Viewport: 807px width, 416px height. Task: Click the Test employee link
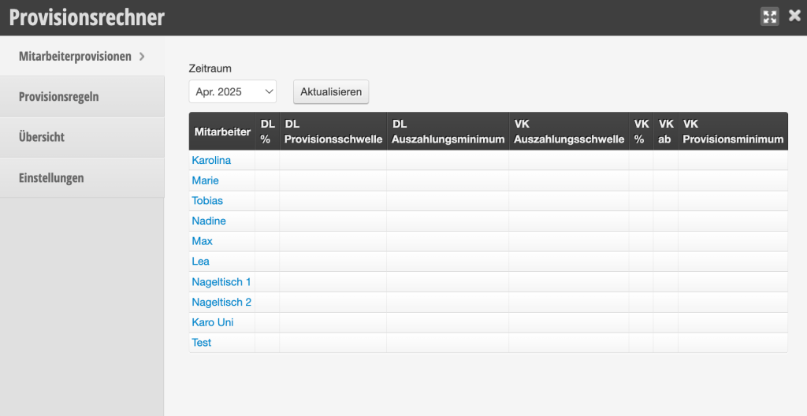click(201, 343)
